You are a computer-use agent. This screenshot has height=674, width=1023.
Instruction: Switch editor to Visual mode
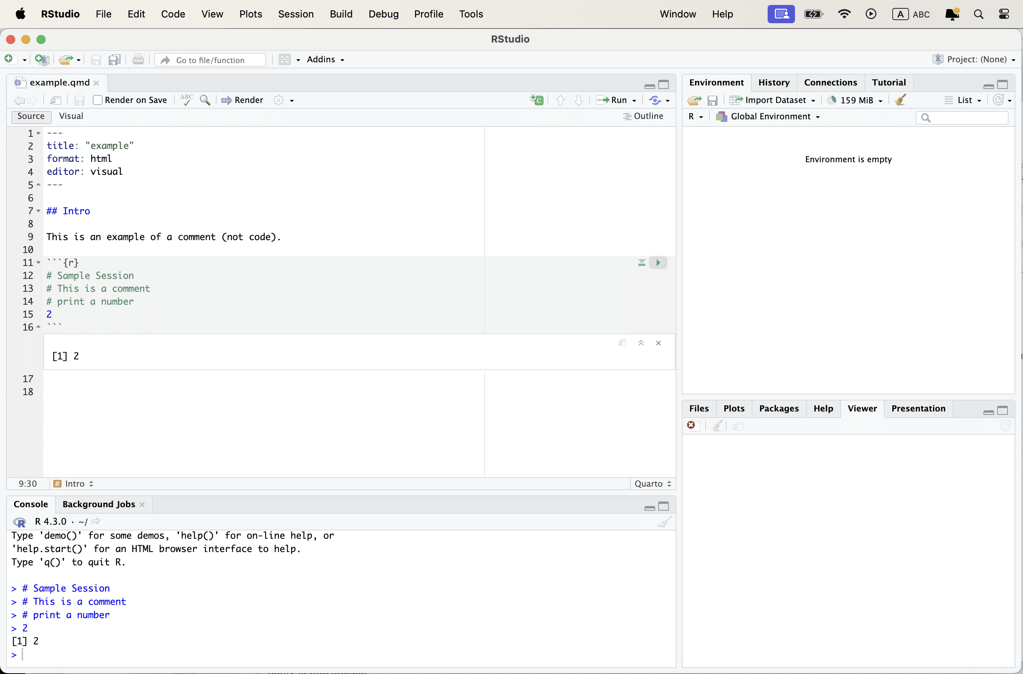pyautogui.click(x=71, y=116)
